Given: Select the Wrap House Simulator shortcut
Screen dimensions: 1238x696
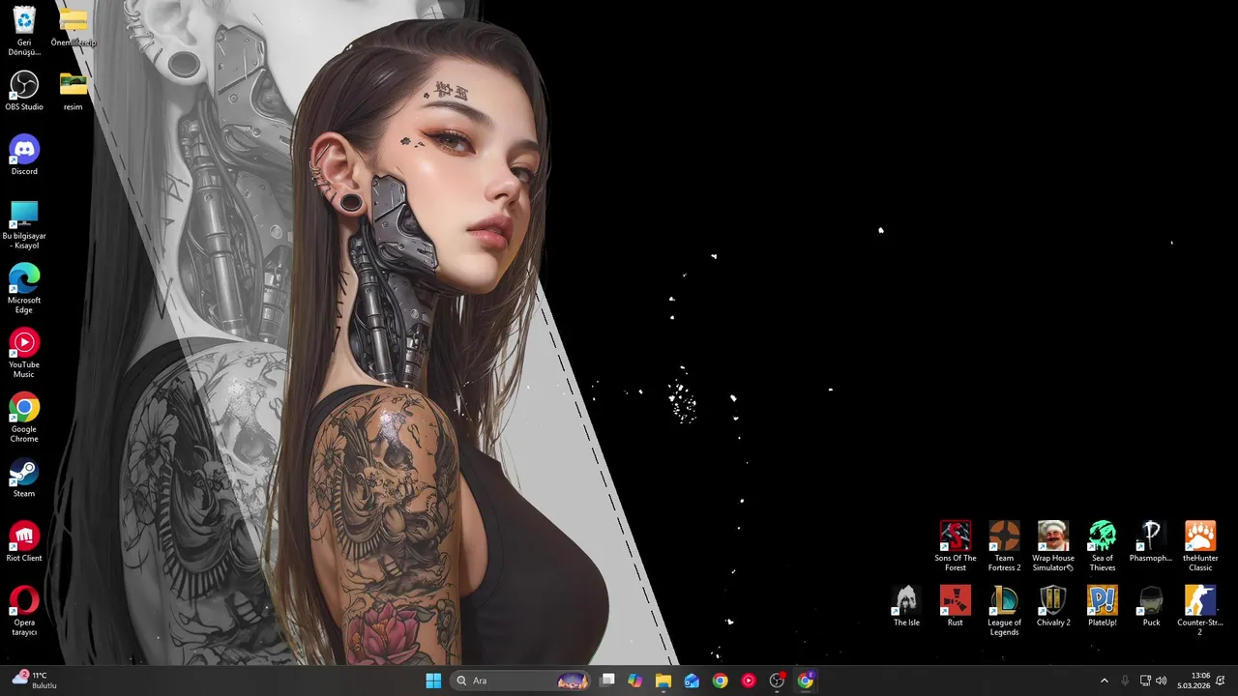Looking at the screenshot, I should pyautogui.click(x=1053, y=546).
